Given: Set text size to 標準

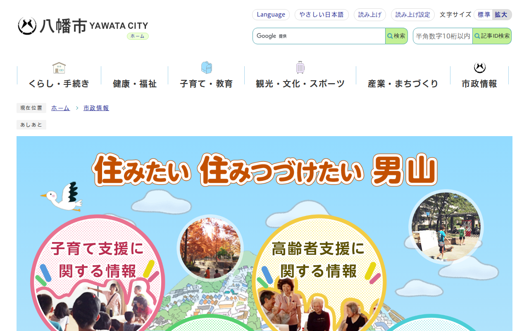Looking at the screenshot, I should coord(484,15).
